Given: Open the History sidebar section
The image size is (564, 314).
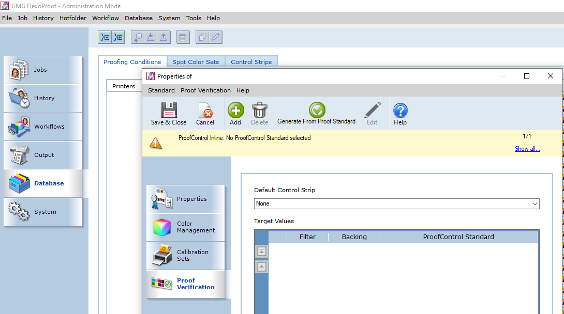Looking at the screenshot, I should (x=43, y=98).
